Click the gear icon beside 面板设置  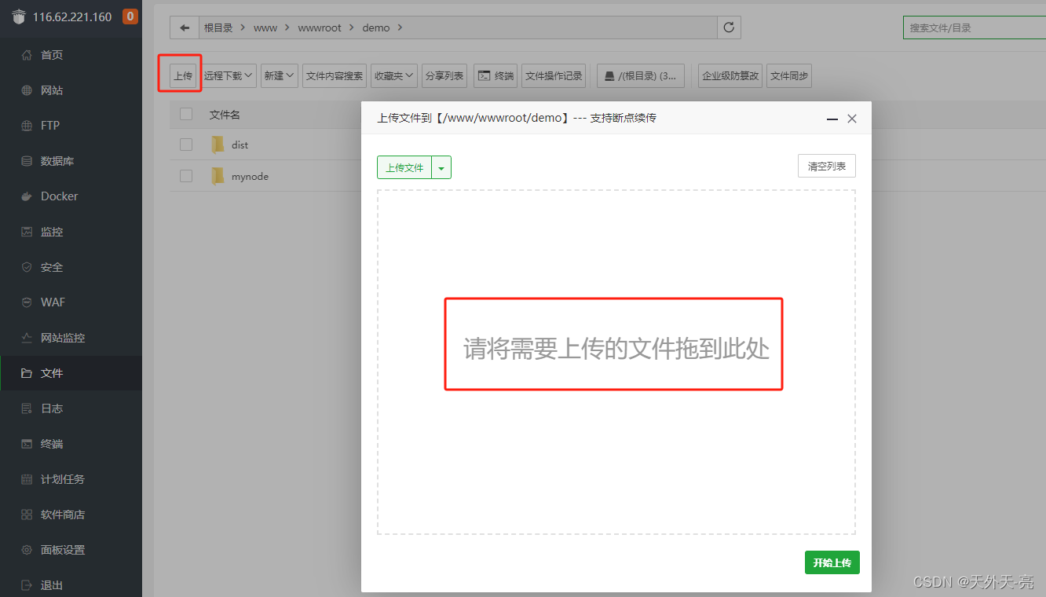tap(27, 550)
